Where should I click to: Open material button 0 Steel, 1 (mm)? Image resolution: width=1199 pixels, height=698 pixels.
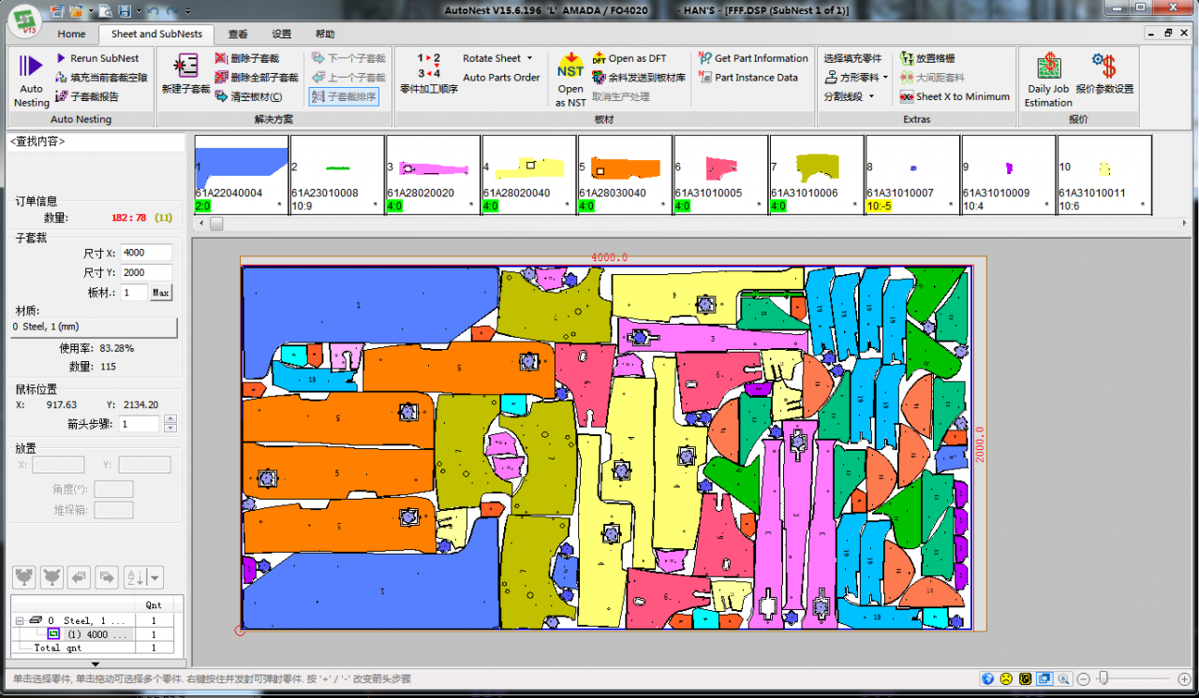coord(93,327)
